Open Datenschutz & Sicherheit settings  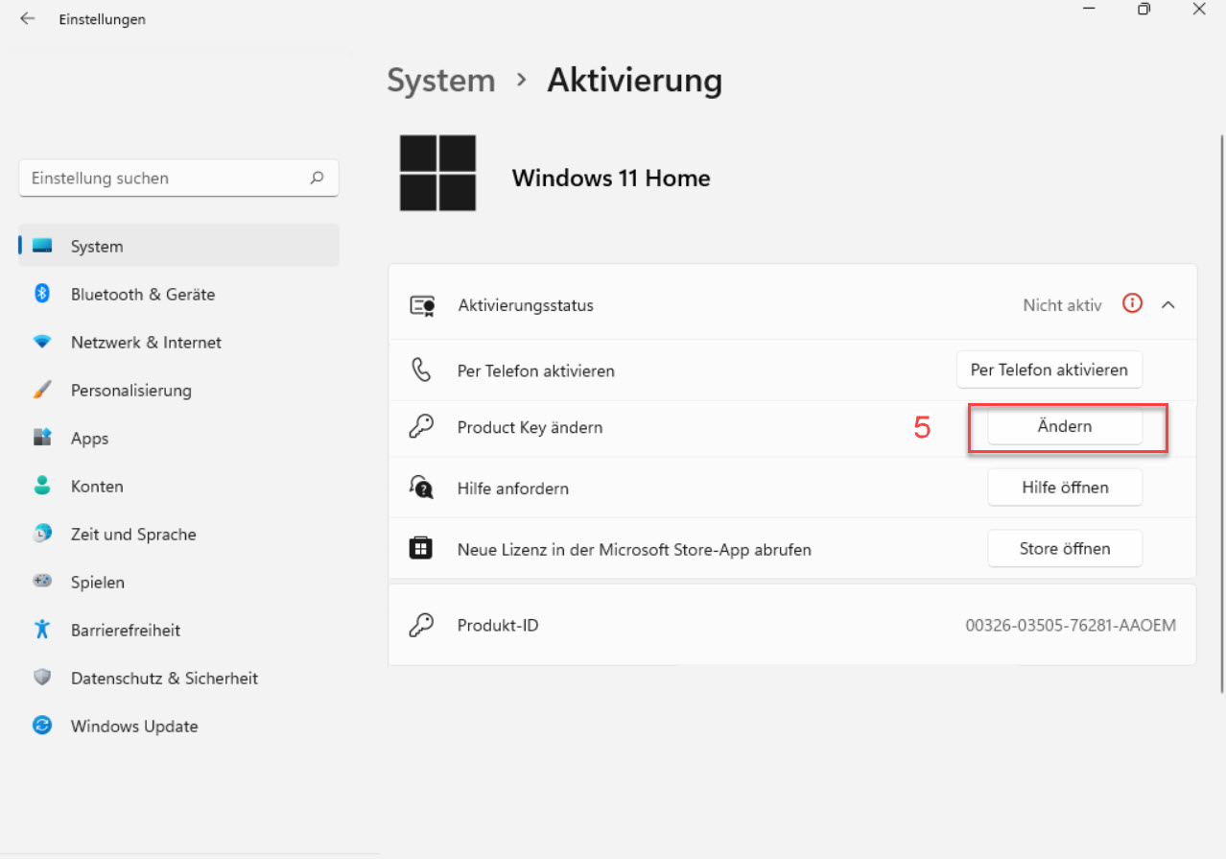tap(179, 678)
